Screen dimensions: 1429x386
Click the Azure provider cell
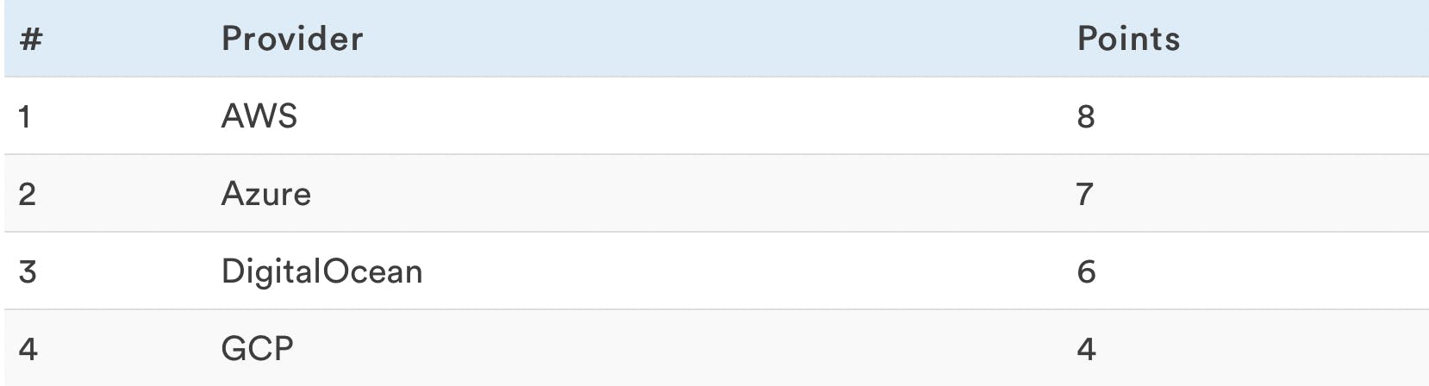click(x=266, y=194)
